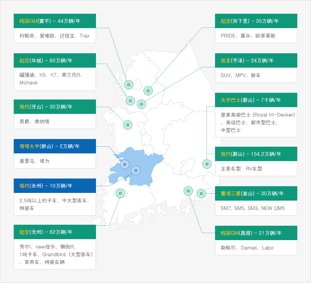The width and height of the screenshot is (311, 283).
Task: Select the 雷诺三星 釜山 map marker
Action: pos(201,193)
